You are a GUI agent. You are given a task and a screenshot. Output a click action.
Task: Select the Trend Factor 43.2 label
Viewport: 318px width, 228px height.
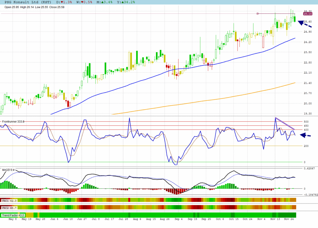(x=13, y=215)
